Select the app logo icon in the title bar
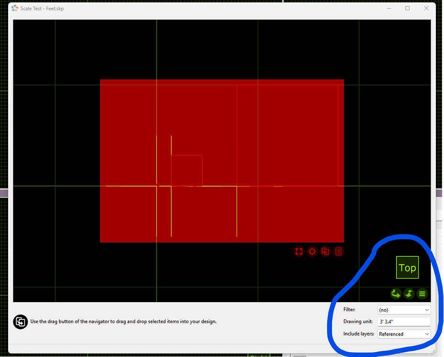 14,8
